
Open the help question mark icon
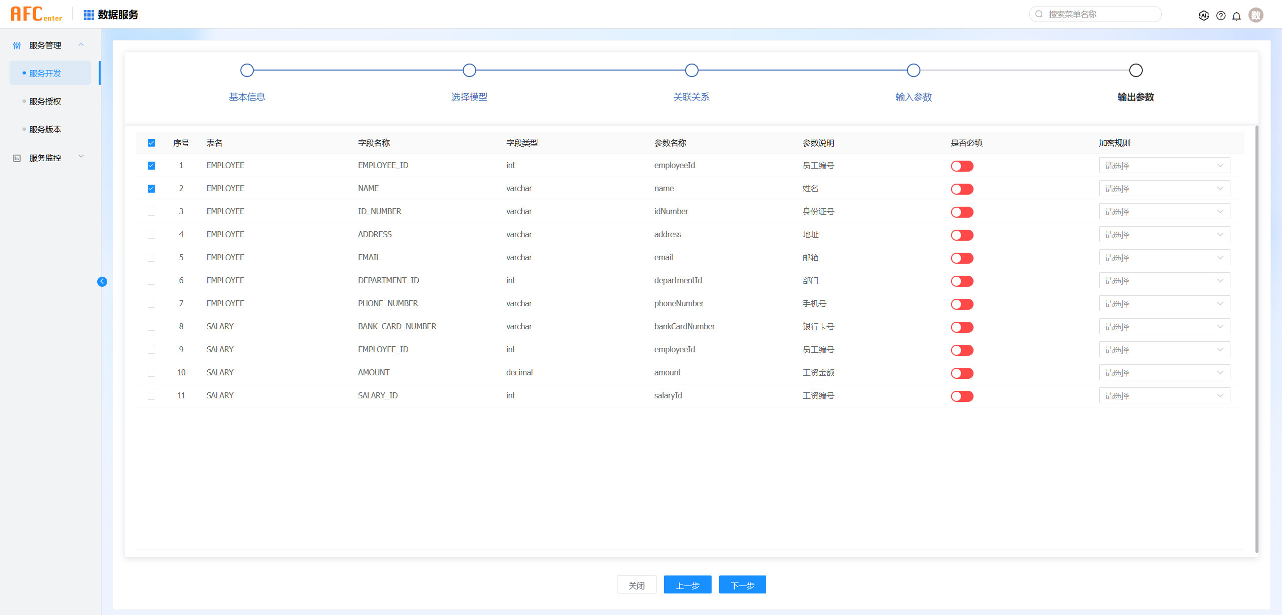tap(1221, 16)
